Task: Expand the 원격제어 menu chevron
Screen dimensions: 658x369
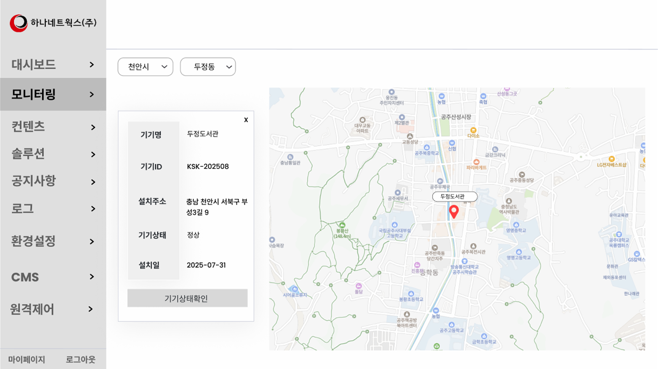Action: (91, 309)
